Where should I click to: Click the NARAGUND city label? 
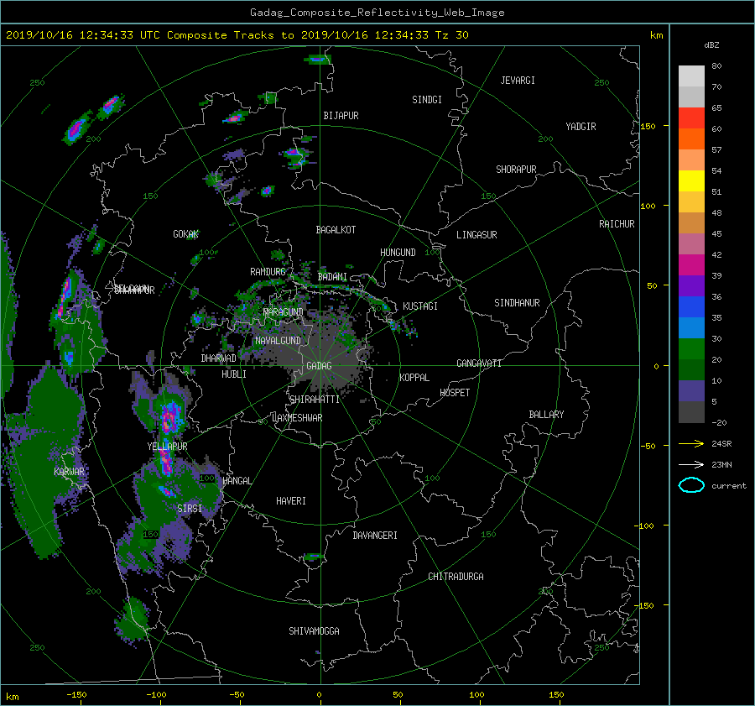(x=283, y=312)
